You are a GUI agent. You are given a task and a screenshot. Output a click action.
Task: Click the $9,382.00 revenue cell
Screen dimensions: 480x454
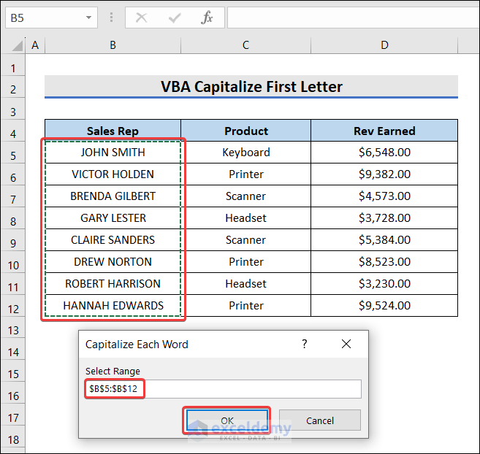384,174
